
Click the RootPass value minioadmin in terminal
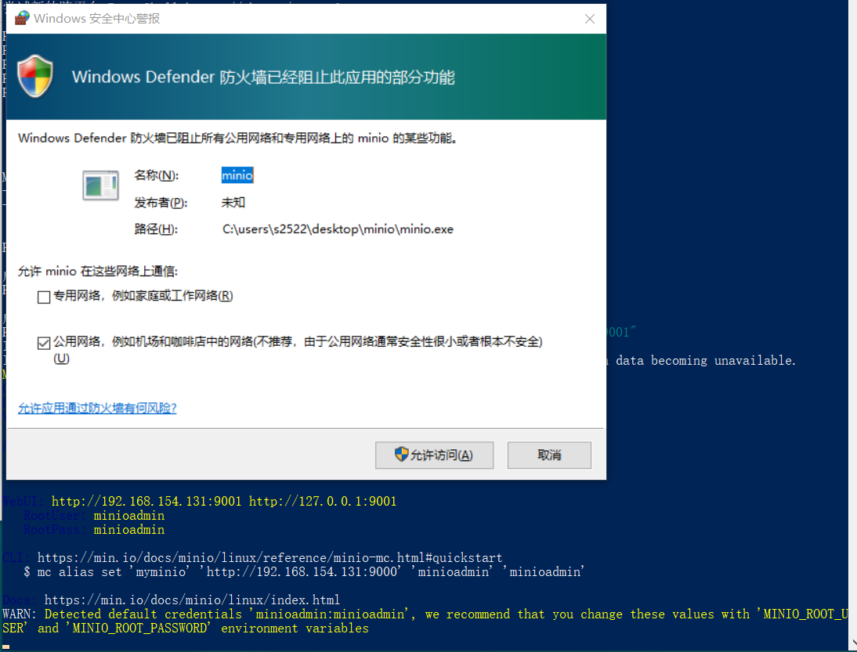pyautogui.click(x=129, y=530)
